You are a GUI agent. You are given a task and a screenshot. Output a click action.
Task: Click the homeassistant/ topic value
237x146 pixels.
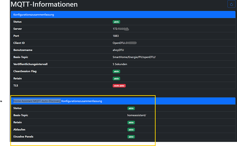(137, 115)
